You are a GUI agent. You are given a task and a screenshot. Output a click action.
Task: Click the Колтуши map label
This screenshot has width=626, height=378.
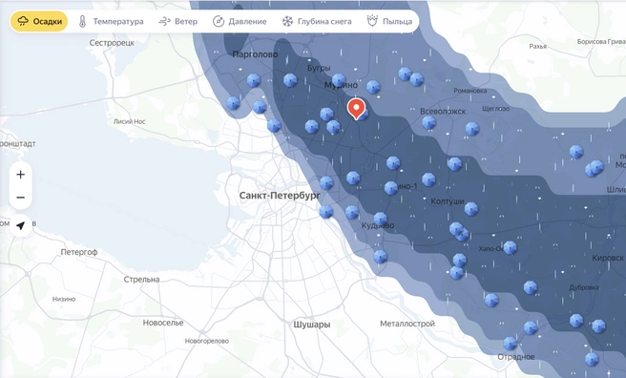click(448, 201)
